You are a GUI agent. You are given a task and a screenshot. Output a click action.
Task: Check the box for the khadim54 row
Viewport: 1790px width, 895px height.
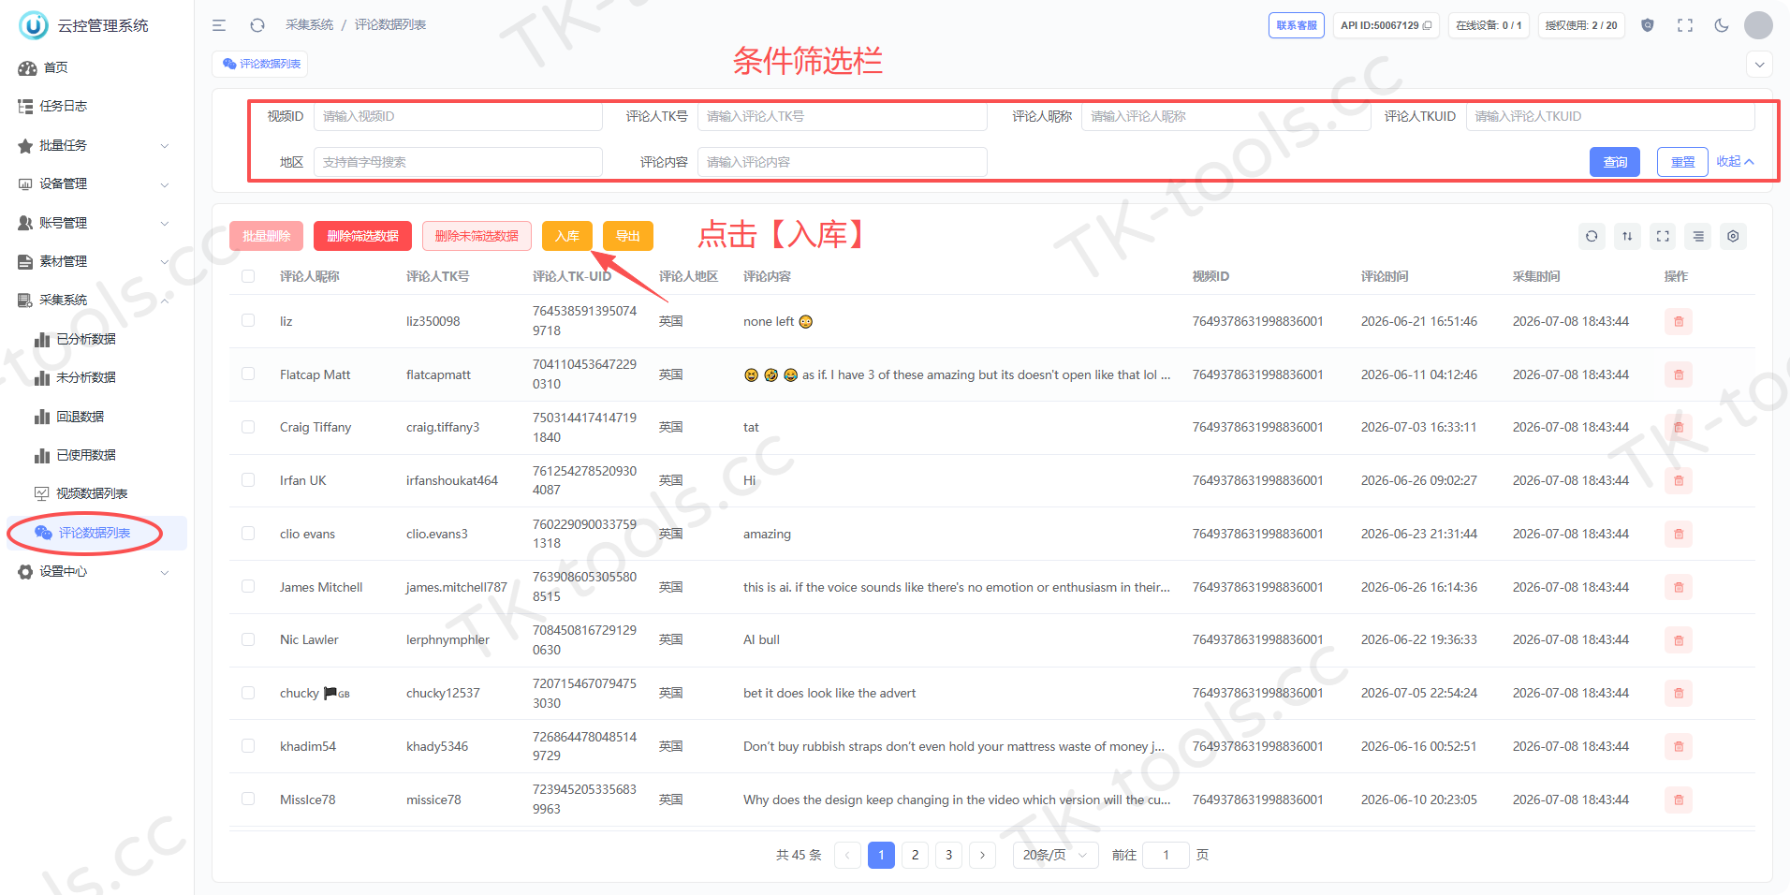248,746
